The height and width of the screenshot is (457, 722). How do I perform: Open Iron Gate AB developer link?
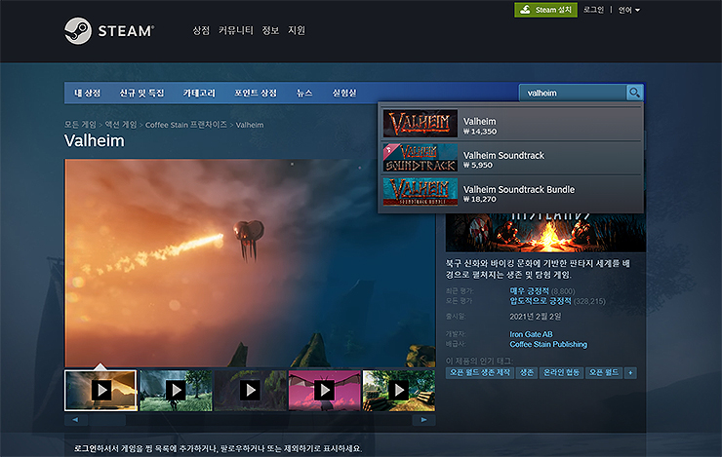[x=531, y=334]
